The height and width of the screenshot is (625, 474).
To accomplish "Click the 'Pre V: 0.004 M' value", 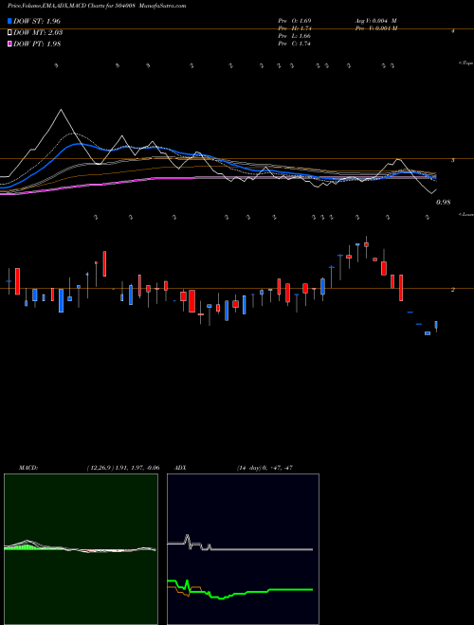I will (375, 28).
